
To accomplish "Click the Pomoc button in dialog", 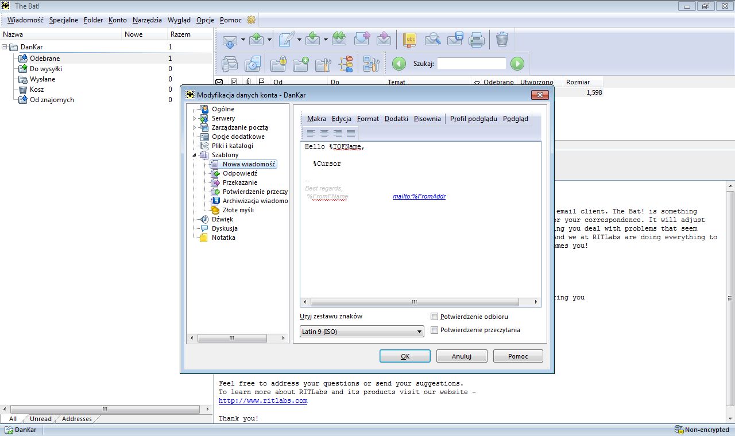I will click(518, 356).
